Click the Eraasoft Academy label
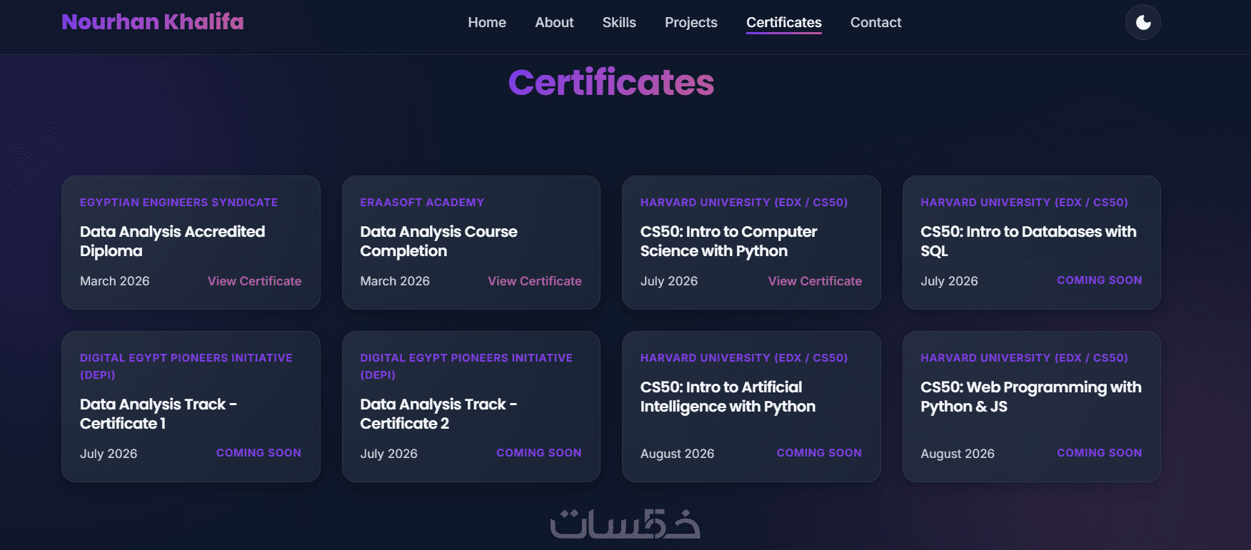The height and width of the screenshot is (550, 1251). click(x=422, y=203)
